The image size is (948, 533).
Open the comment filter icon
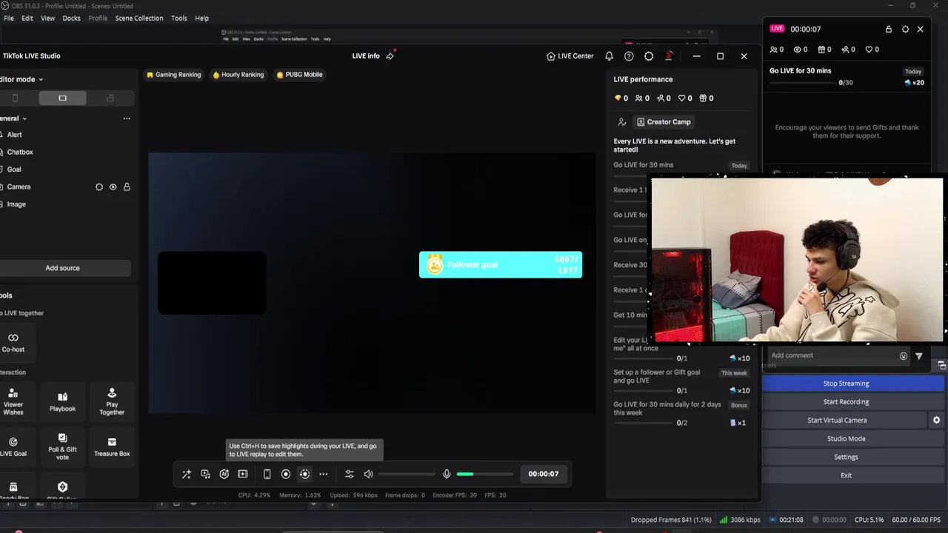click(919, 356)
